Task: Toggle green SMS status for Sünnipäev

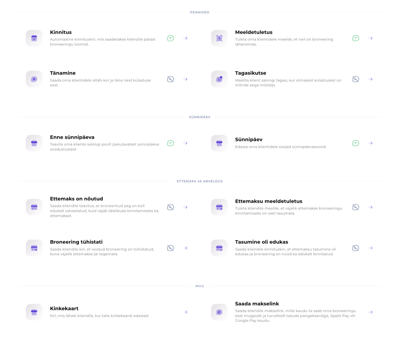Action: 356,143
